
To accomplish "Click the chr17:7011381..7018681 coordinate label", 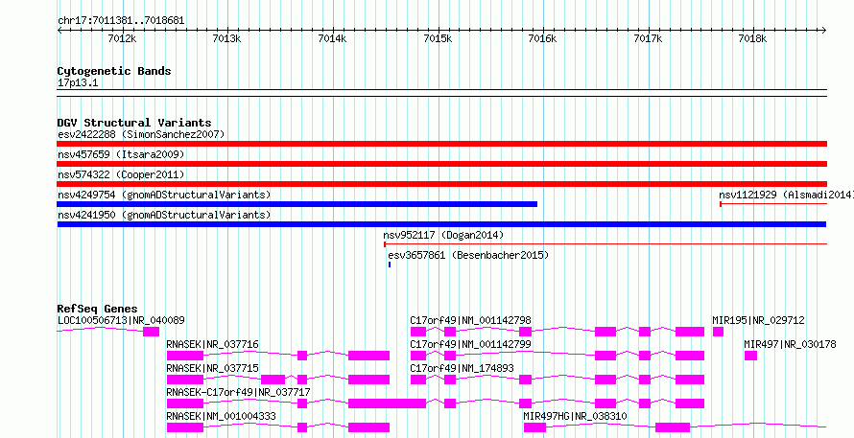I will point(121,21).
